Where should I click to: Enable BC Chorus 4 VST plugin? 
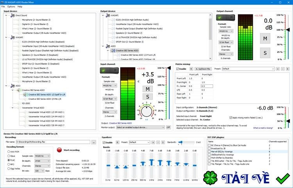pyautogui.click(x=209, y=145)
